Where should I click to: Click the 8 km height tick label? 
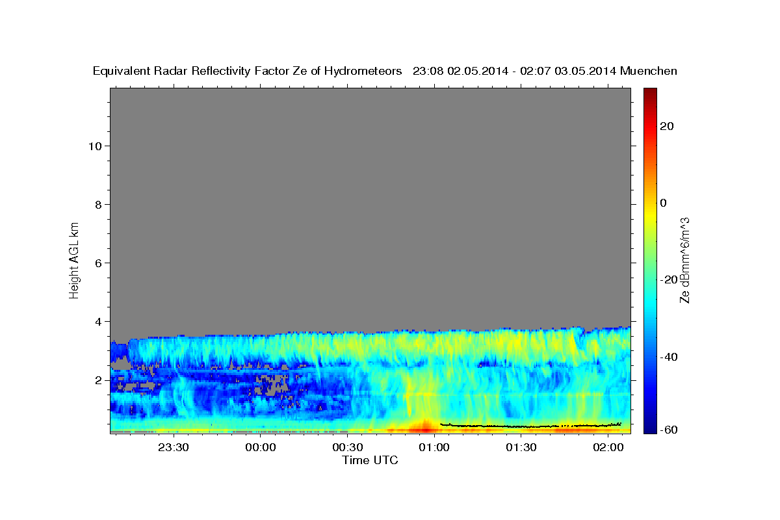coord(97,204)
